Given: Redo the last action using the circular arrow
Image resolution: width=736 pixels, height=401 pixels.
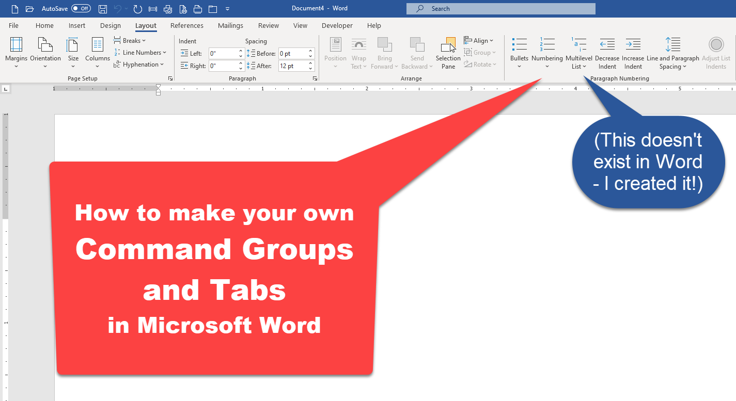Looking at the screenshot, I should 137,9.
